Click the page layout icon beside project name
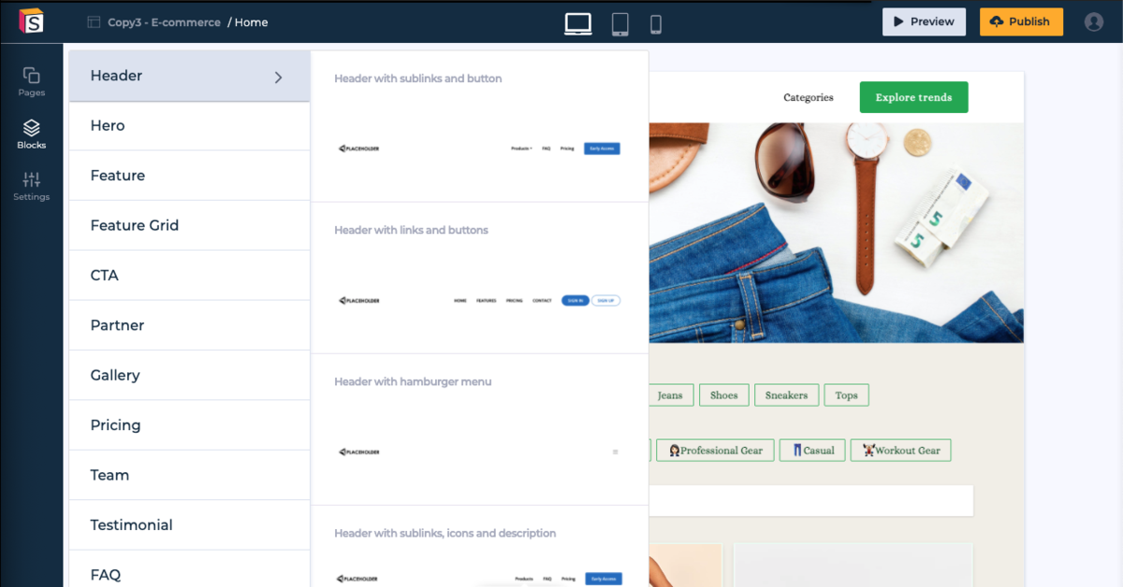1123x587 pixels. pos(94,21)
